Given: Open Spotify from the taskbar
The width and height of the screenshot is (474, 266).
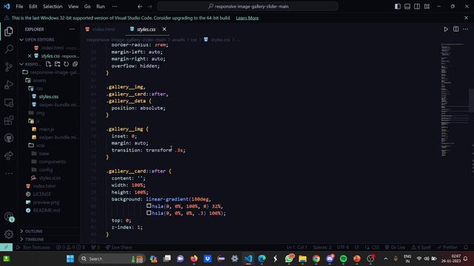Looking at the screenshot, I should tap(344, 259).
